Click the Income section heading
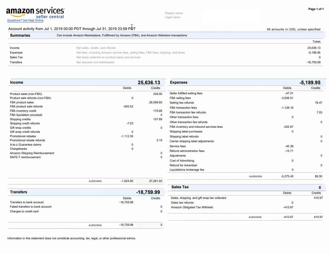This screenshot has height=254, width=330. coord(17,82)
